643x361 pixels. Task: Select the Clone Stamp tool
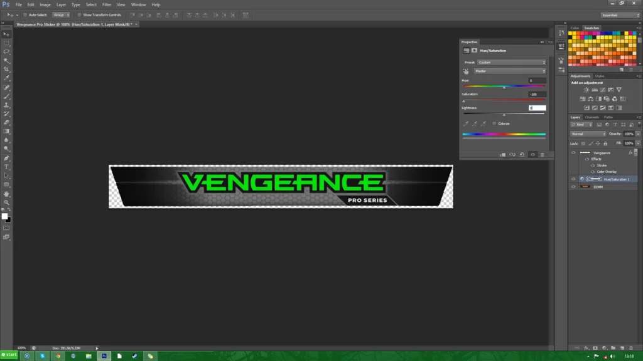coord(6,105)
